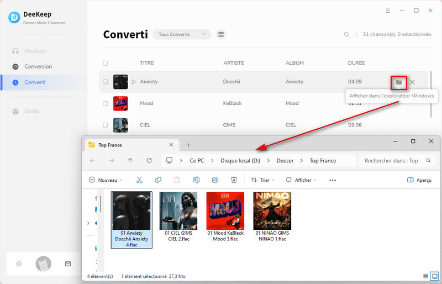This screenshot has height=284, width=442.
Task: Click Deezer in the breadcrumb path
Action: tap(285, 161)
